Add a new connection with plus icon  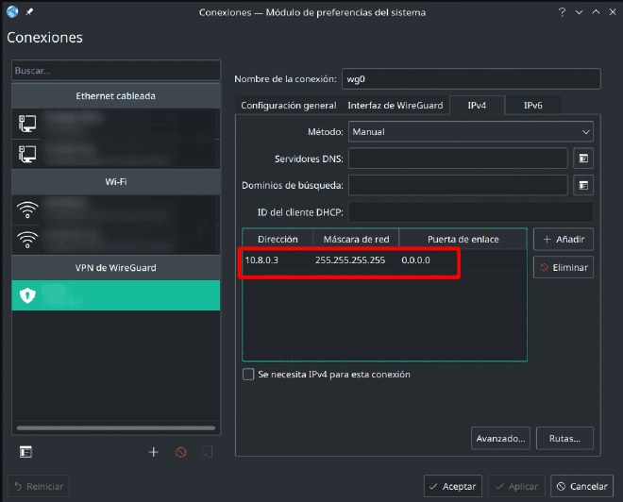pos(153,452)
